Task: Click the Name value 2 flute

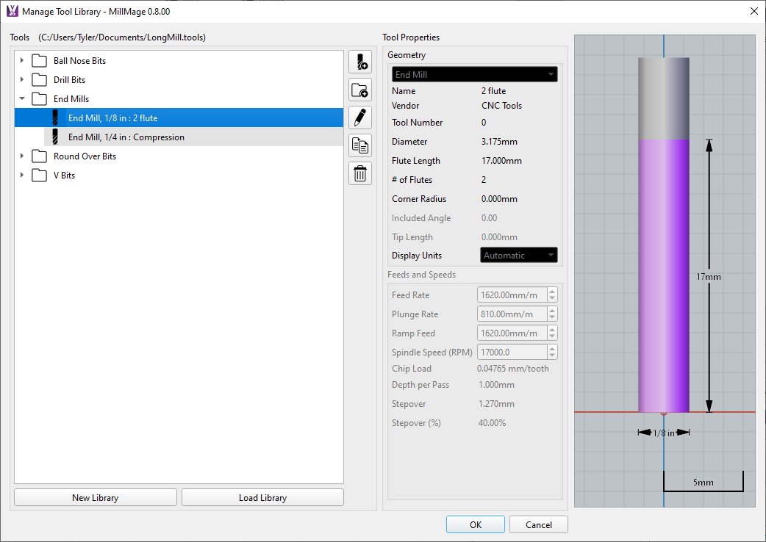Action: 493,91
